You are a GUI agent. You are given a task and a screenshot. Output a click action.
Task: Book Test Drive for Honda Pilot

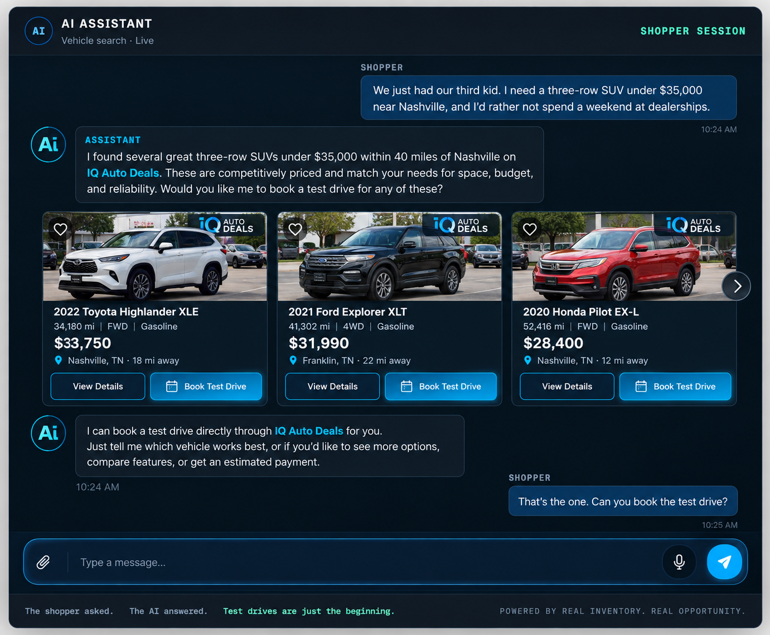(x=675, y=386)
